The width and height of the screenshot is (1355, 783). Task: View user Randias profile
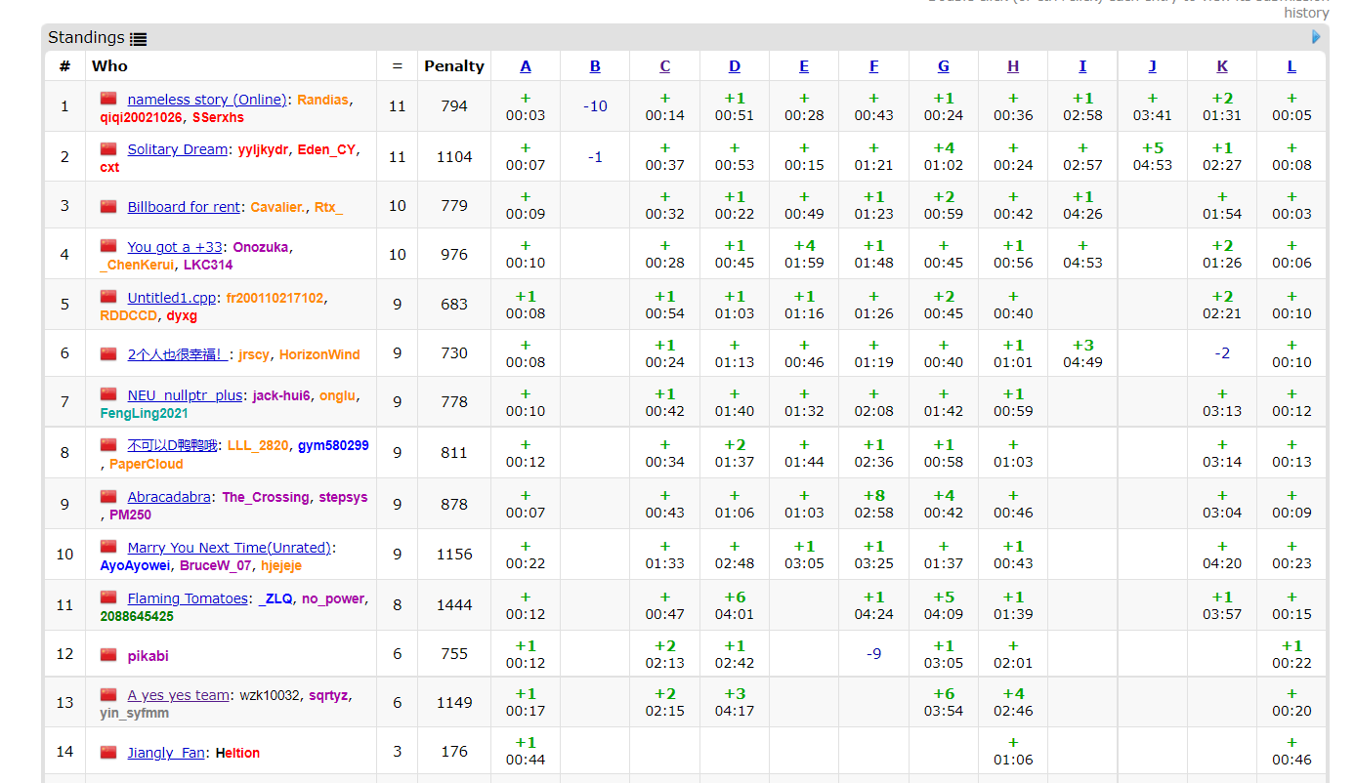(322, 100)
